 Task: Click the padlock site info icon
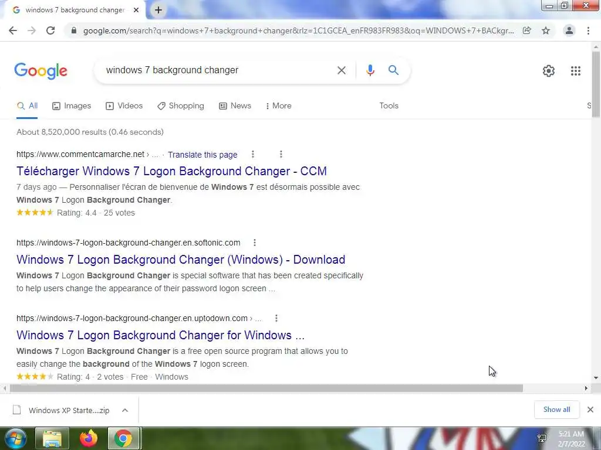74,30
